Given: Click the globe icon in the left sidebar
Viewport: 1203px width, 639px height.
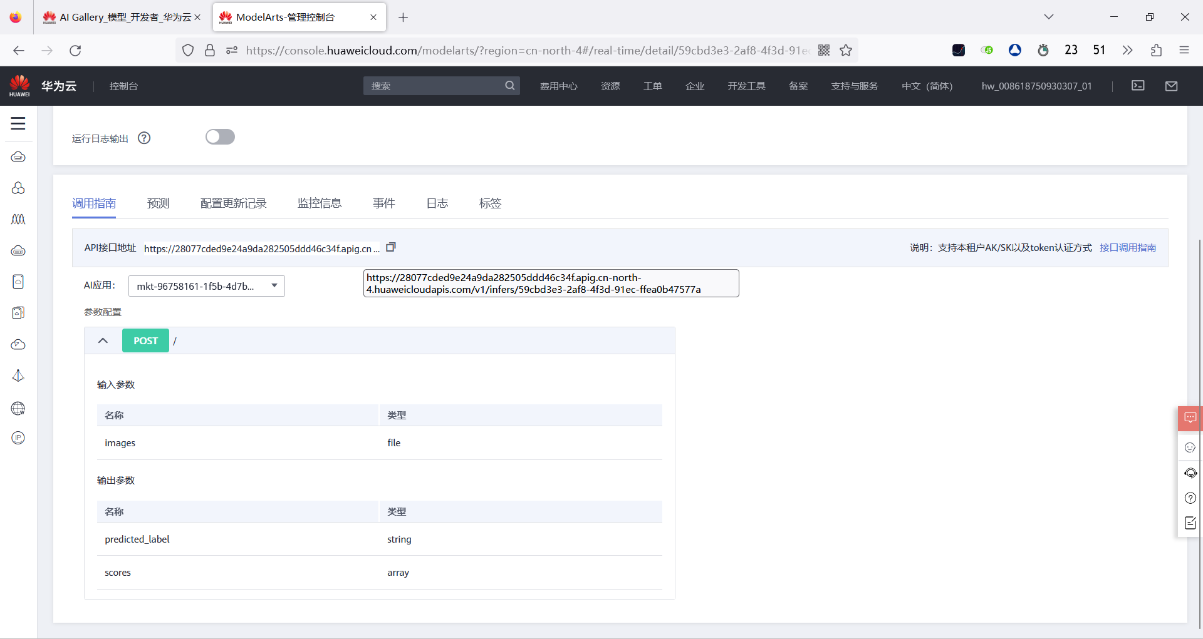Looking at the screenshot, I should point(18,408).
